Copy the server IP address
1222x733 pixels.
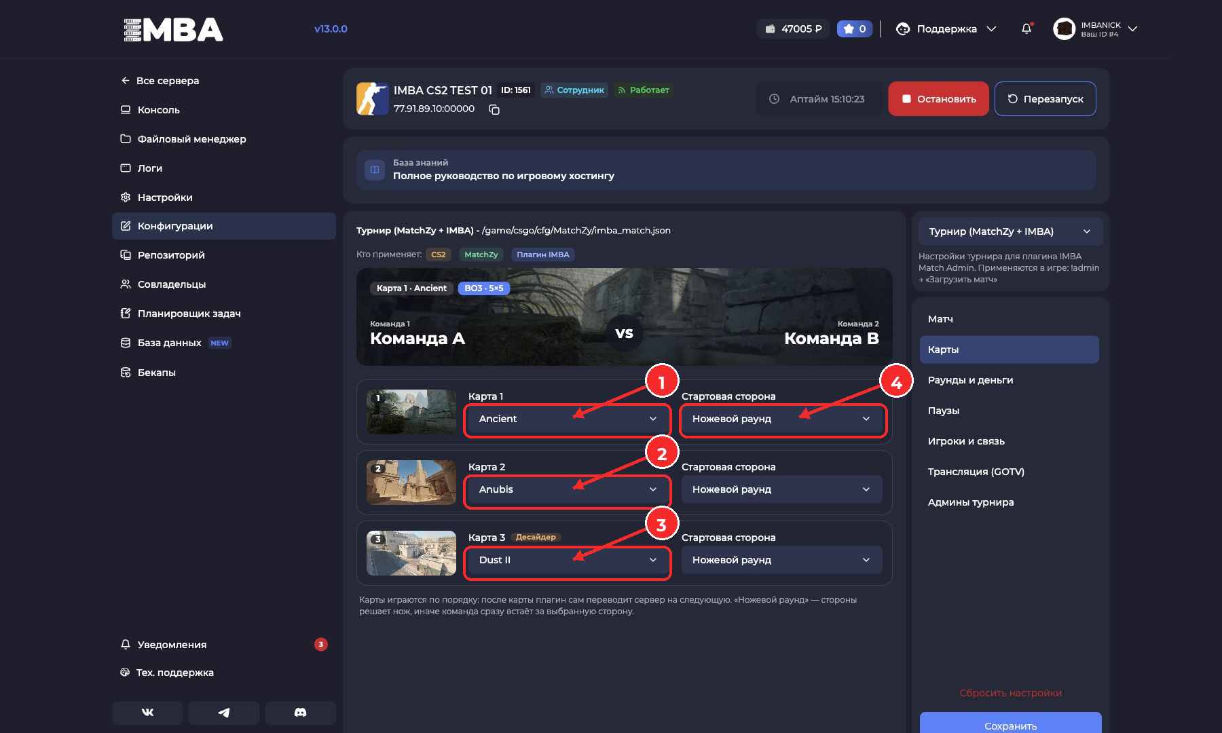(494, 109)
